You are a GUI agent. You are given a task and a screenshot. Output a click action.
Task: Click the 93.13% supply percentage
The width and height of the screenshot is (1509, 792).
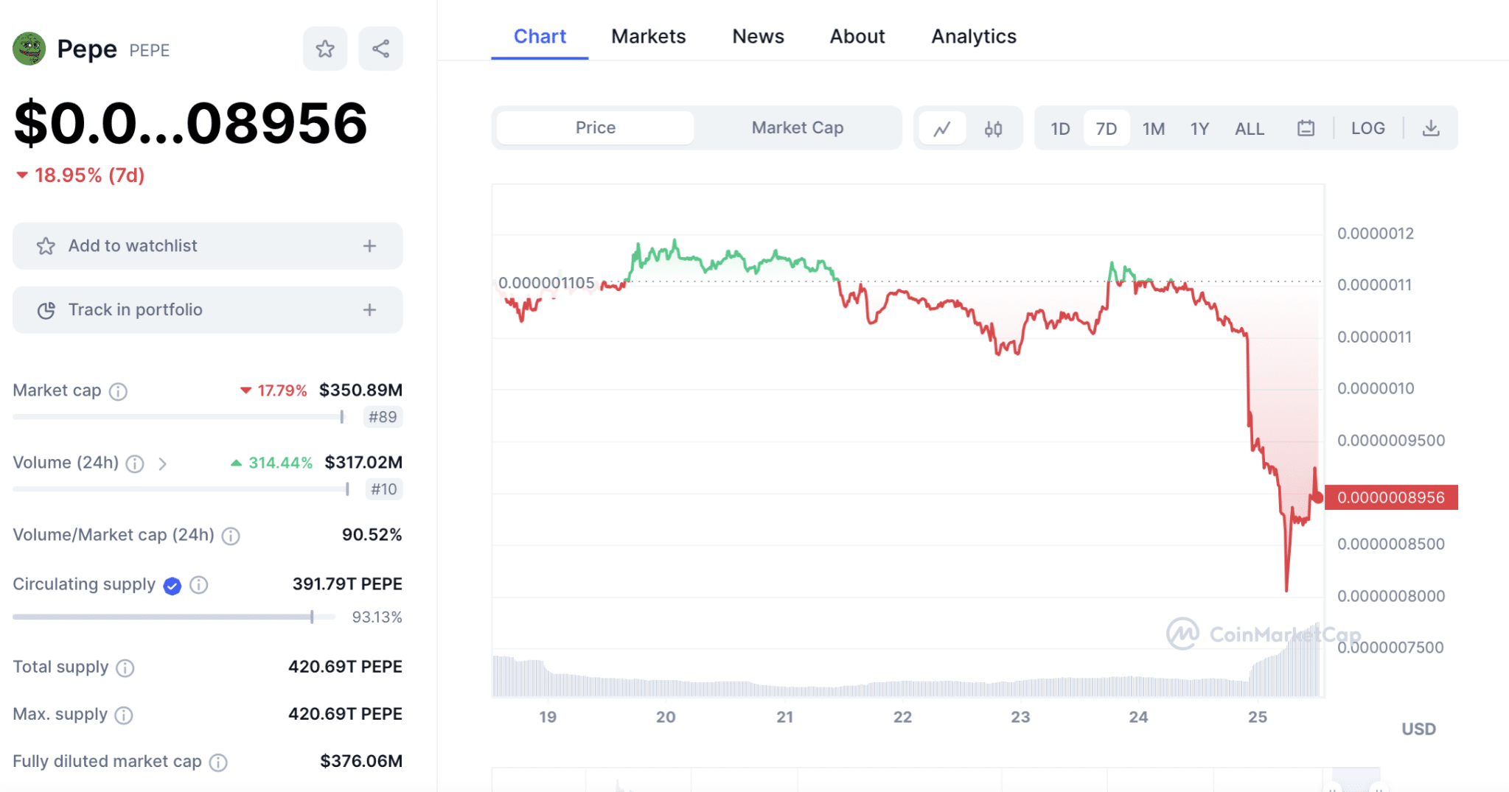pyautogui.click(x=377, y=617)
